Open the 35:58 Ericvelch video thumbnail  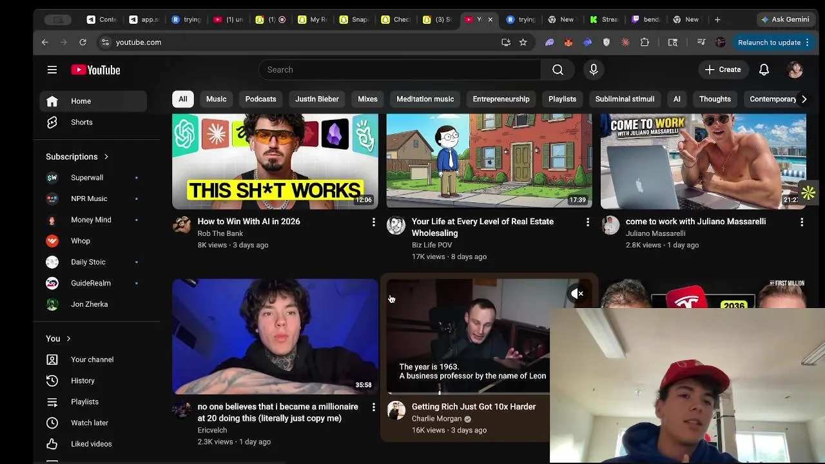coord(275,336)
